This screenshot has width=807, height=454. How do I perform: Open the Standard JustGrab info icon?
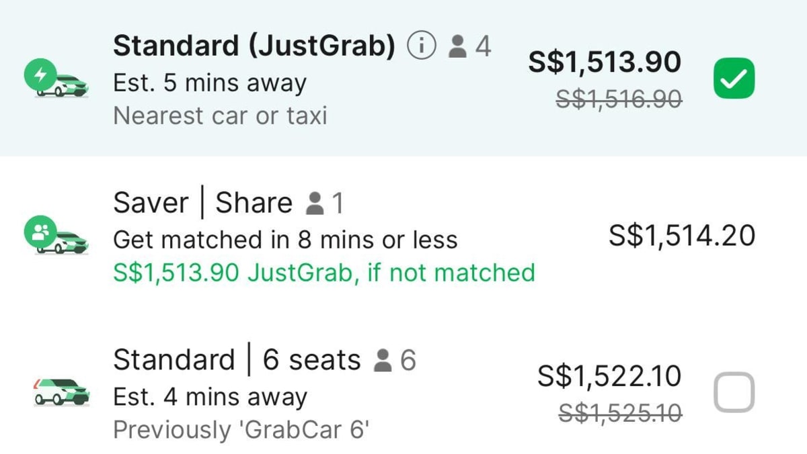click(x=420, y=44)
